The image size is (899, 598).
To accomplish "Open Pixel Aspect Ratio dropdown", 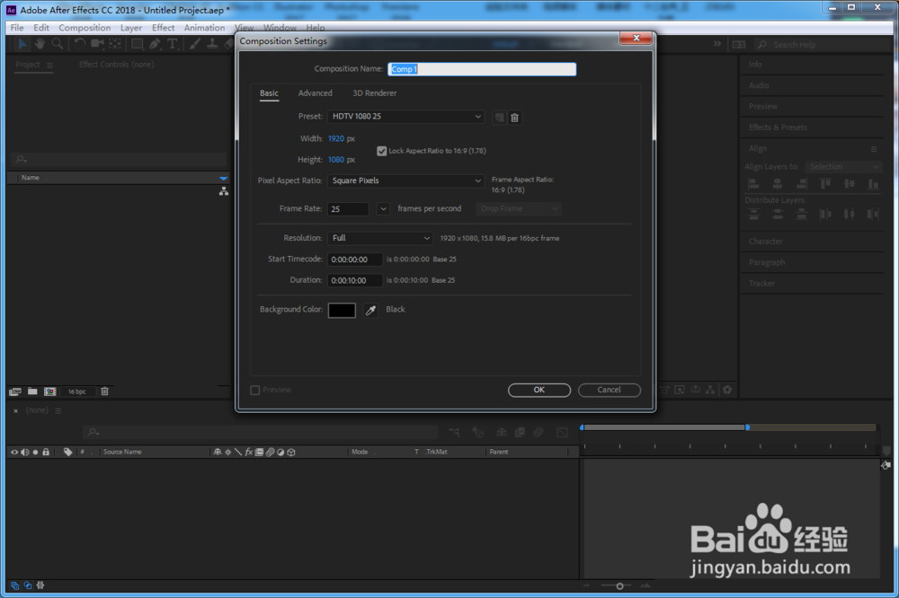I will click(406, 180).
